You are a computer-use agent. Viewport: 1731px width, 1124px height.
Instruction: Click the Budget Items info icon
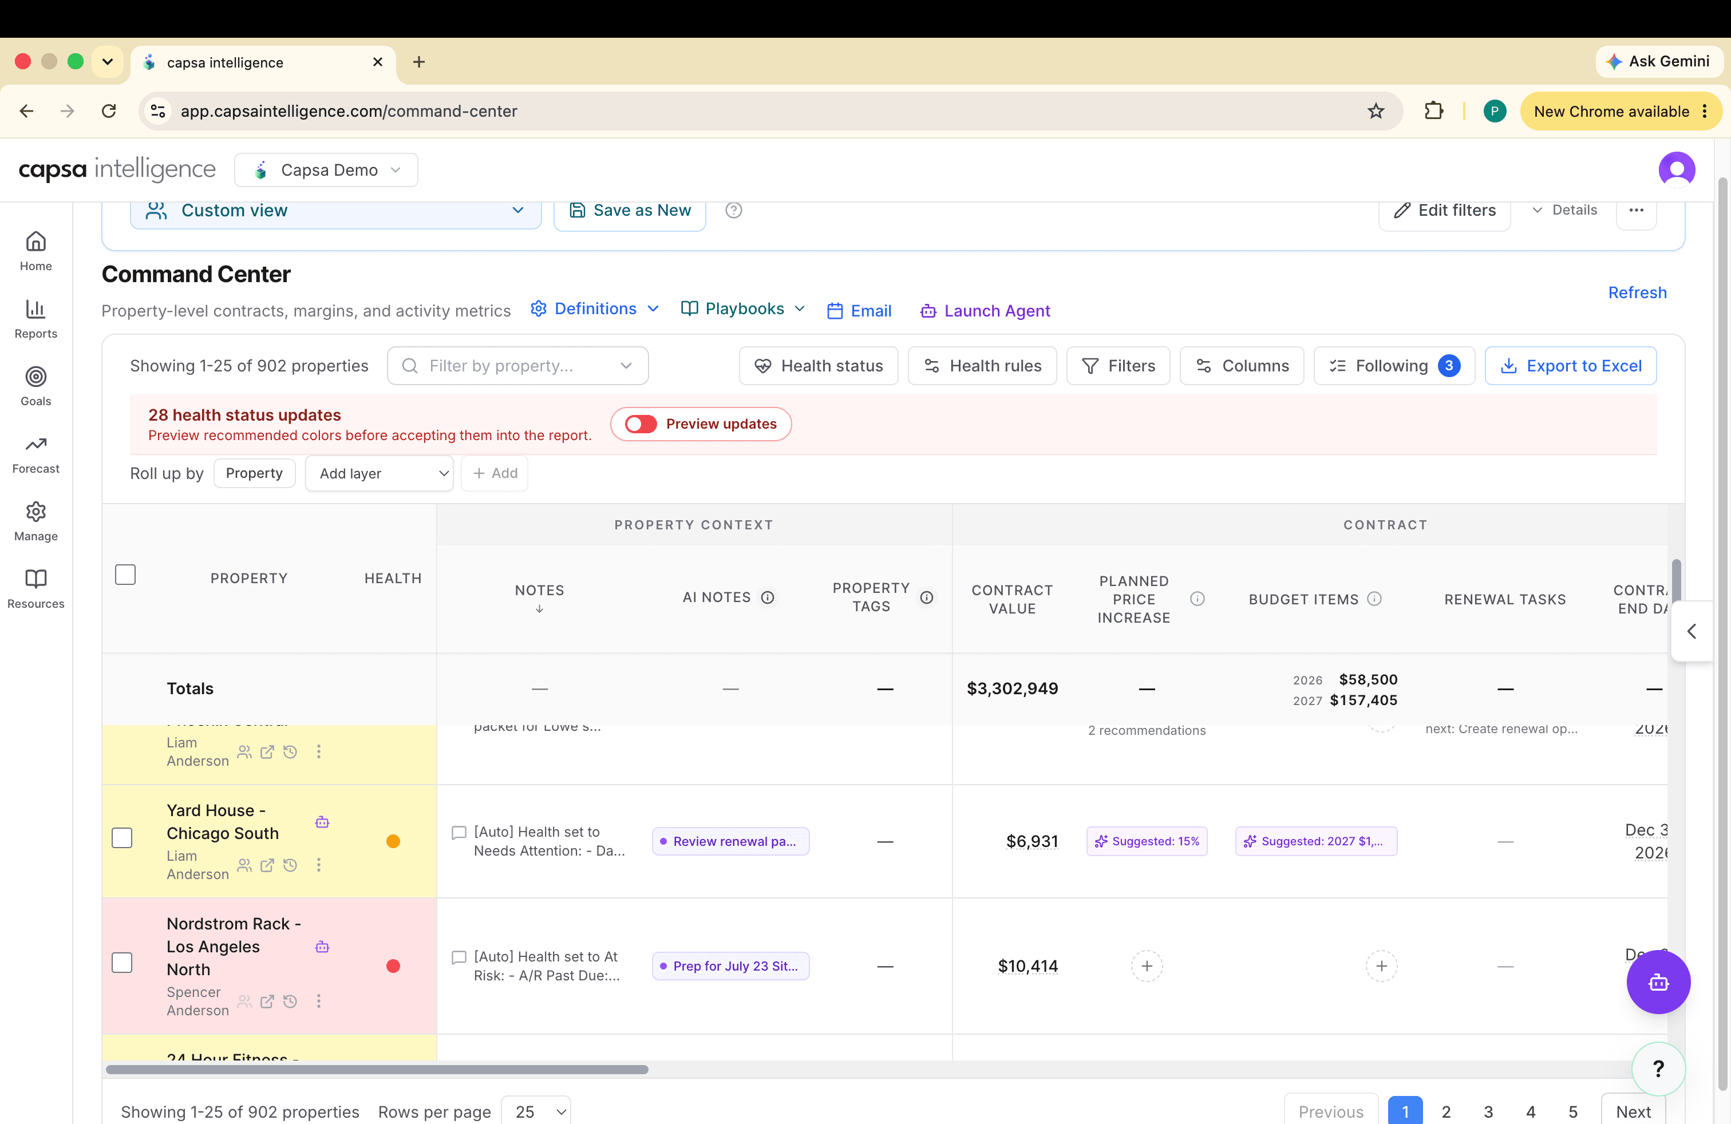pyautogui.click(x=1374, y=599)
